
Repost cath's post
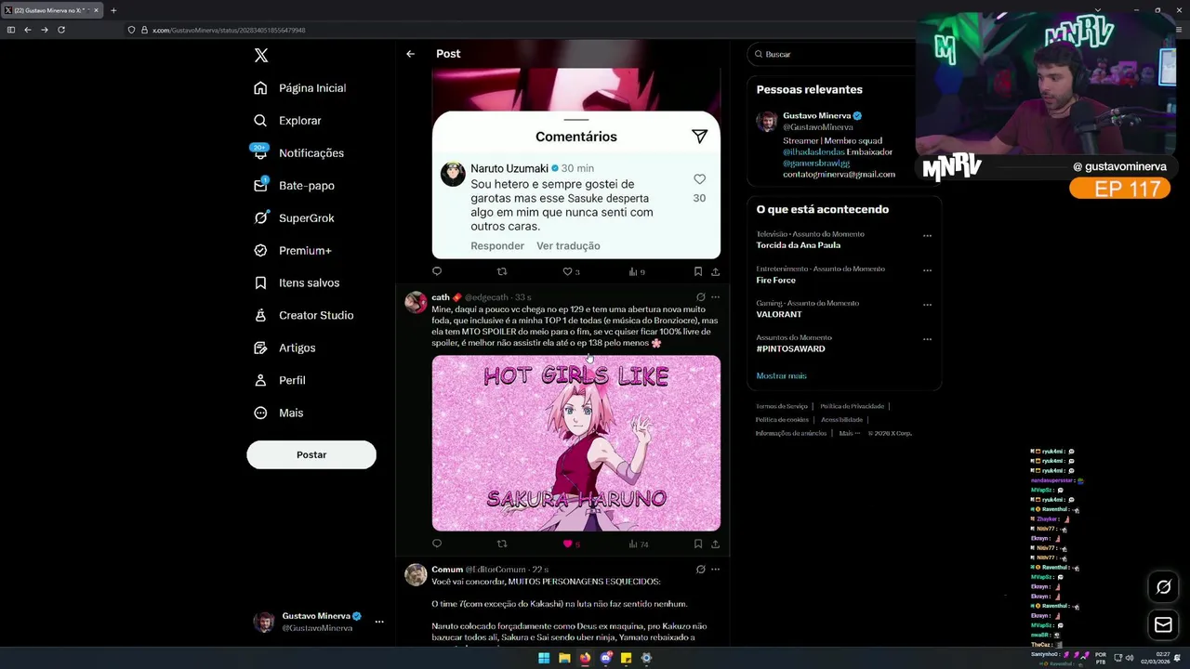pos(502,544)
